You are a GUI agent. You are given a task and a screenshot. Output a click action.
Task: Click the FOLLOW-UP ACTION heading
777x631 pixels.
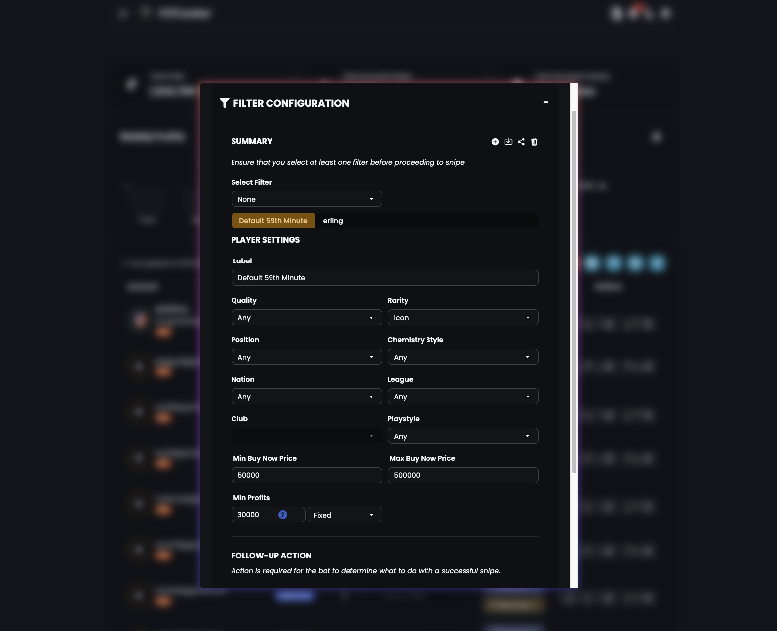click(272, 556)
